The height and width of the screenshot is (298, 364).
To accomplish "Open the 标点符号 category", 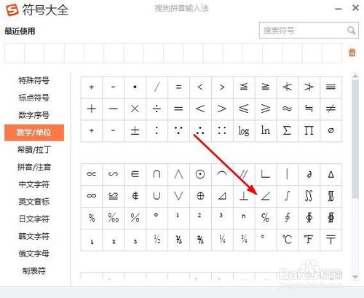I will click(x=34, y=98).
